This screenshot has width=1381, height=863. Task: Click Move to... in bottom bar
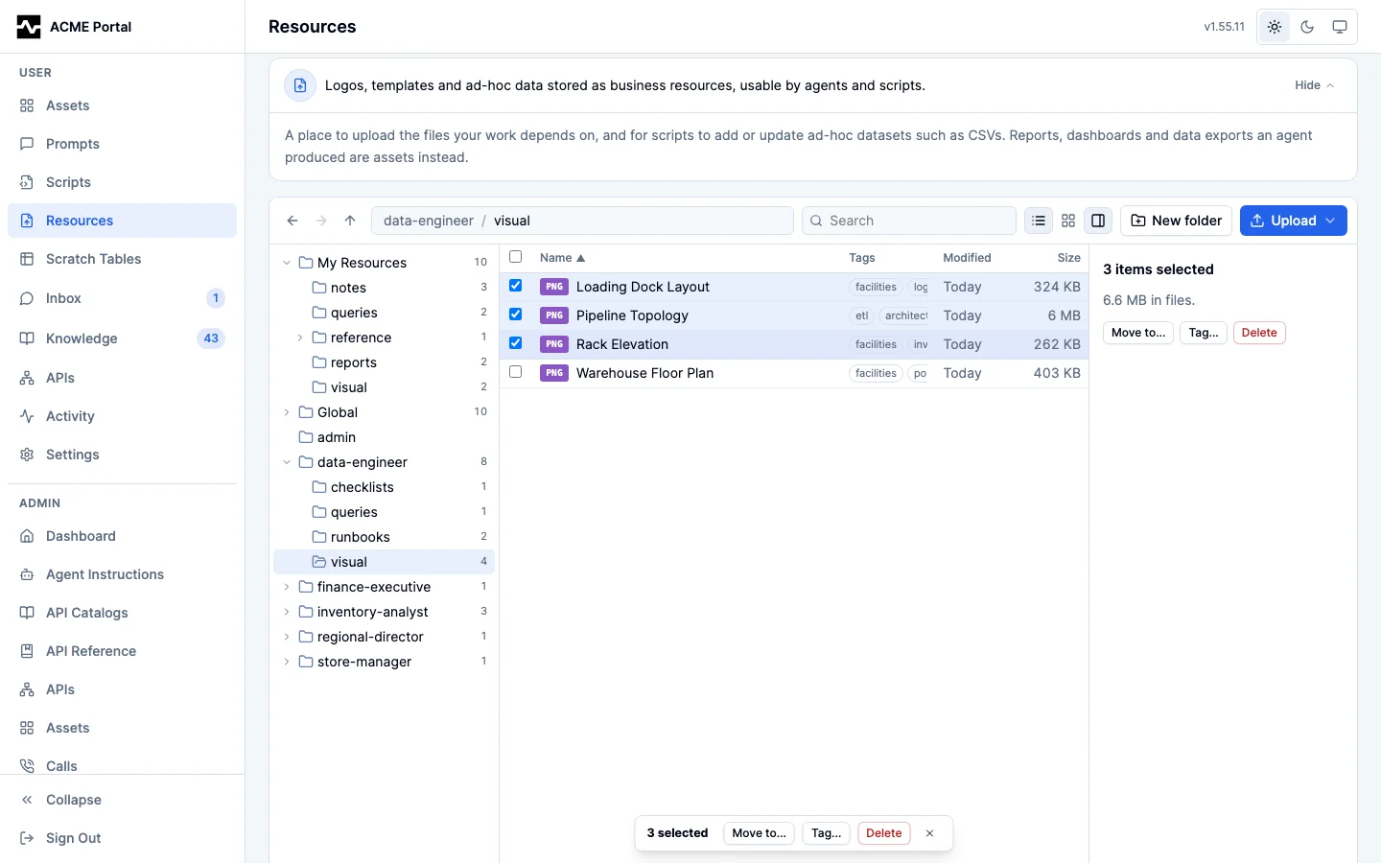pyautogui.click(x=759, y=833)
